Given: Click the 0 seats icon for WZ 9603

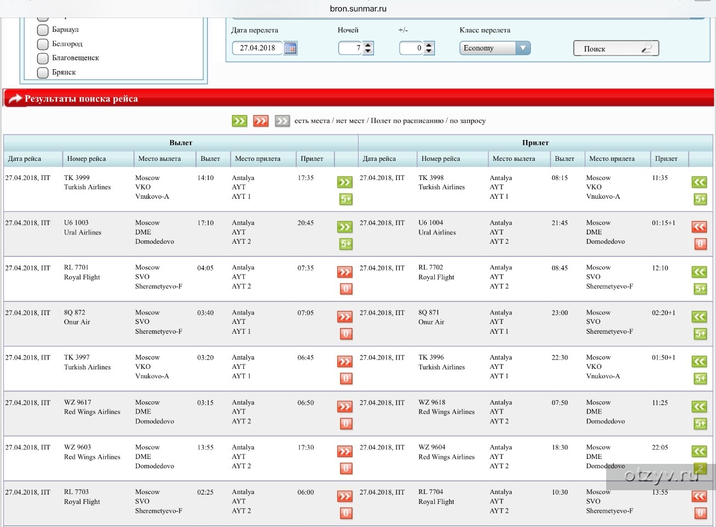Looking at the screenshot, I should tap(346, 469).
